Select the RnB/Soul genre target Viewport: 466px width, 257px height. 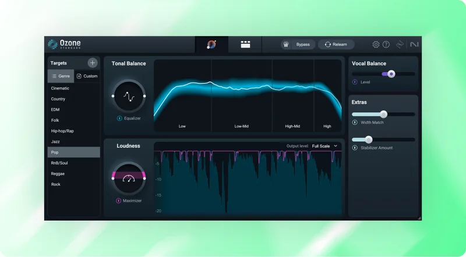[x=74, y=163]
